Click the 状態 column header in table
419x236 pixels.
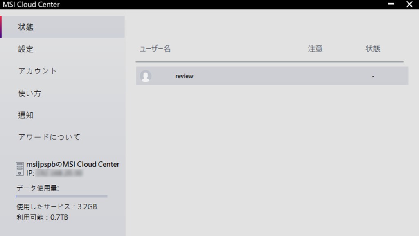(x=373, y=49)
